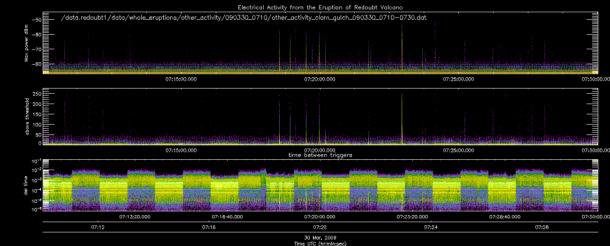Screen dimensions: 610x246
Task: Click the 07:20 tick on the bottom time axis
Action: [x=320, y=227]
